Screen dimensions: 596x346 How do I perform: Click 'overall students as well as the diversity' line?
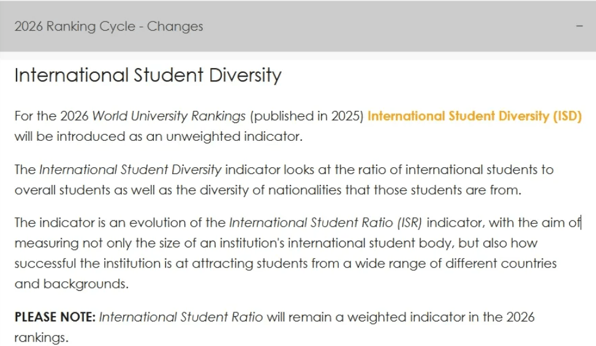coord(268,189)
